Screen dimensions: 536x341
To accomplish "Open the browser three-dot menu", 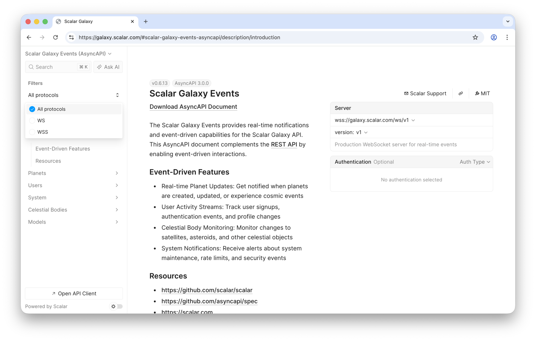I will pos(507,38).
